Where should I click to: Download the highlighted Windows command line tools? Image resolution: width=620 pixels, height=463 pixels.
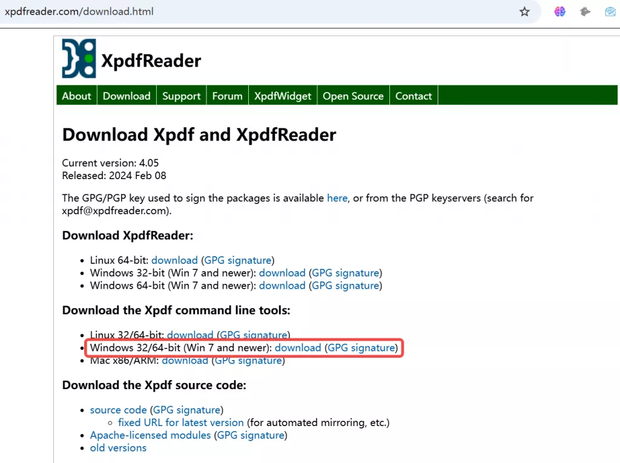tap(298, 347)
